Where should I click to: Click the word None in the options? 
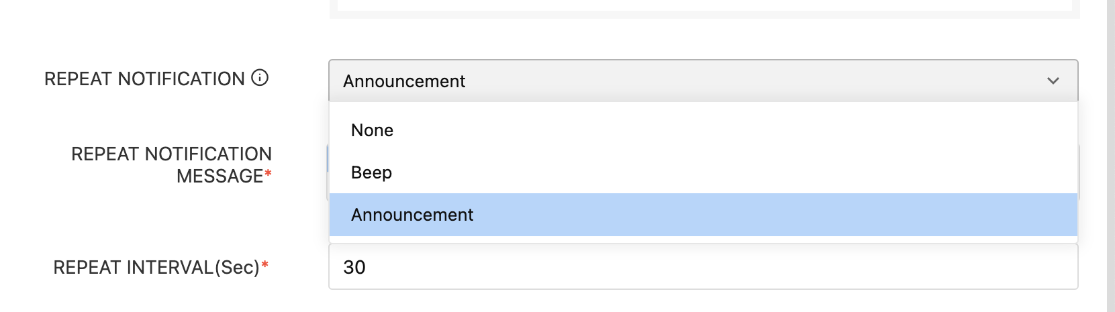tap(372, 130)
